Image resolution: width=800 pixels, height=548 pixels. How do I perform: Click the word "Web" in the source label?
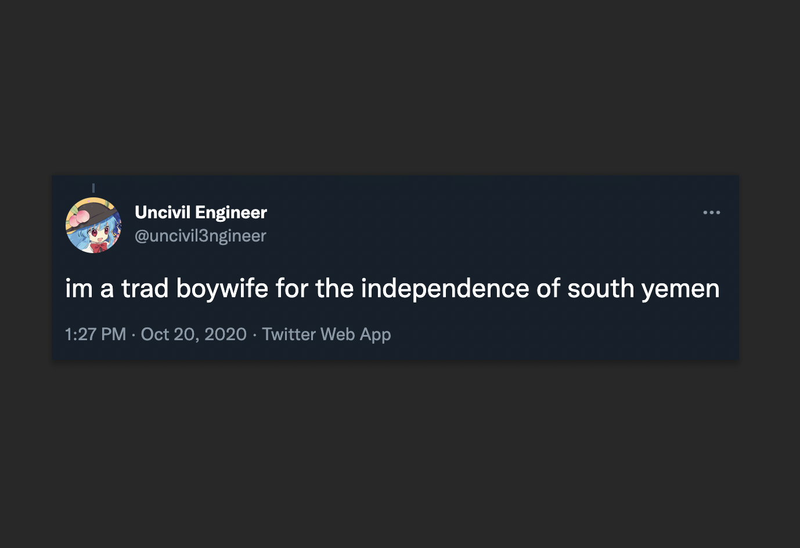pyautogui.click(x=337, y=334)
